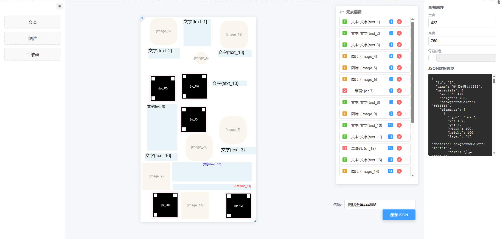Select the 图片: {image_6} layer row
The image size is (500, 239).
pos(375,79)
